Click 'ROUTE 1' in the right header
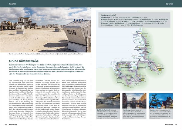Viewport: 182px width, 130px height. tap(169, 4)
